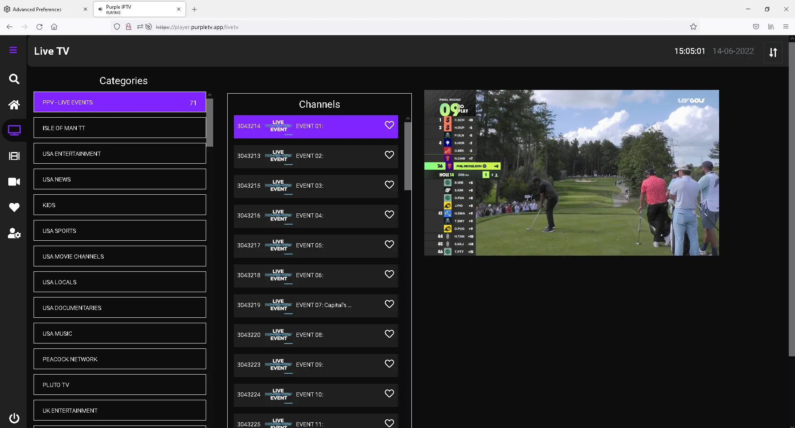Play channel EVENT 08
The width and height of the screenshot is (795, 428).
316,335
